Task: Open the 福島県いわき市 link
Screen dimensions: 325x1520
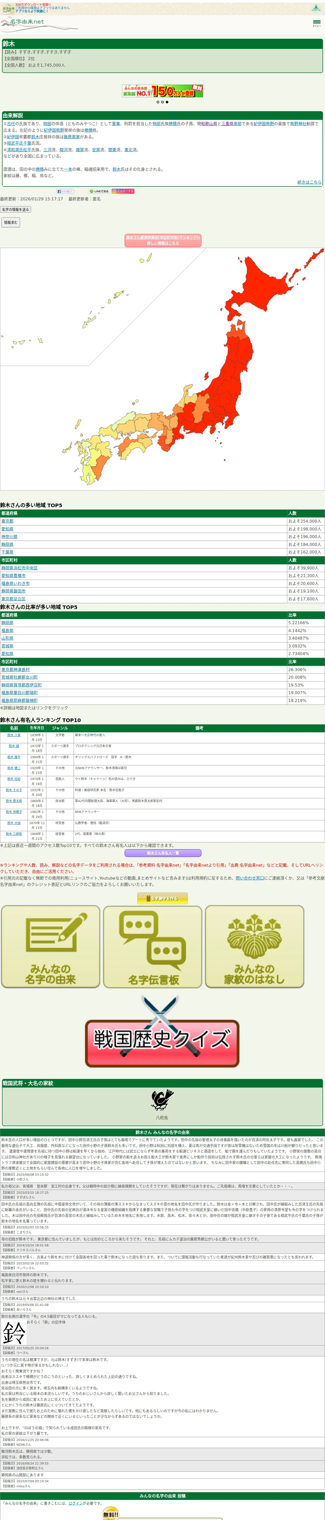Action: pos(15,584)
